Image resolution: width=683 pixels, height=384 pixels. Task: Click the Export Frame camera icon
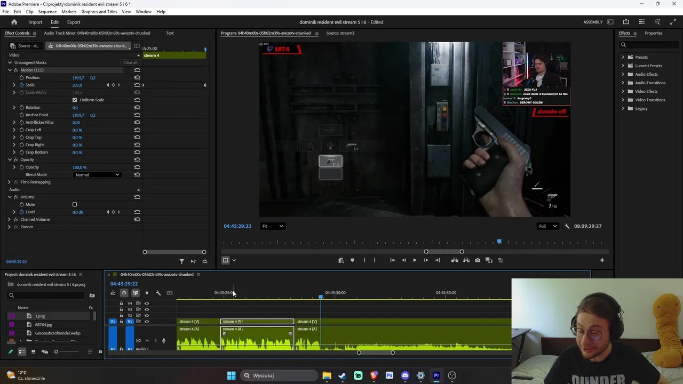point(478,260)
